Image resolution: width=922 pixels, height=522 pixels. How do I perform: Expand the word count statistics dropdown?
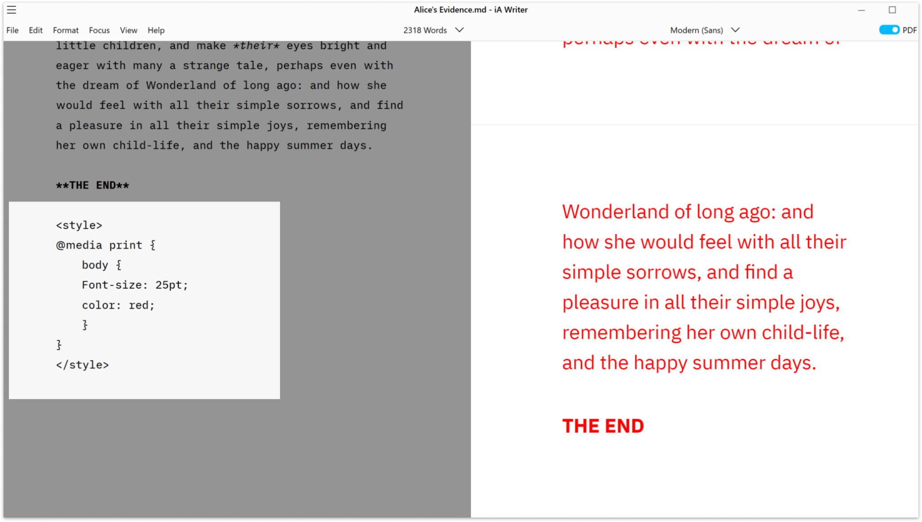pyautogui.click(x=460, y=30)
